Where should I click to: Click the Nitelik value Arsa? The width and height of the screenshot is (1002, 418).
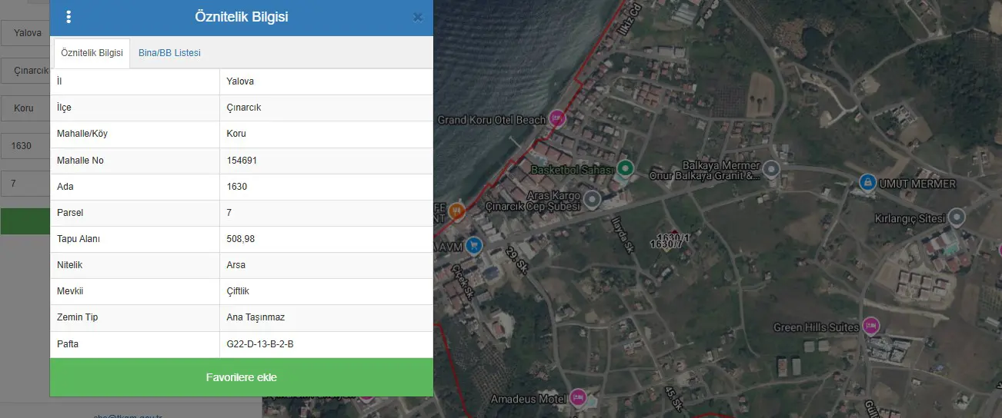(x=236, y=265)
